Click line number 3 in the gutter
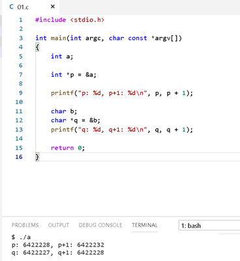Viewport: 240px width, 261px height. pos(21,38)
